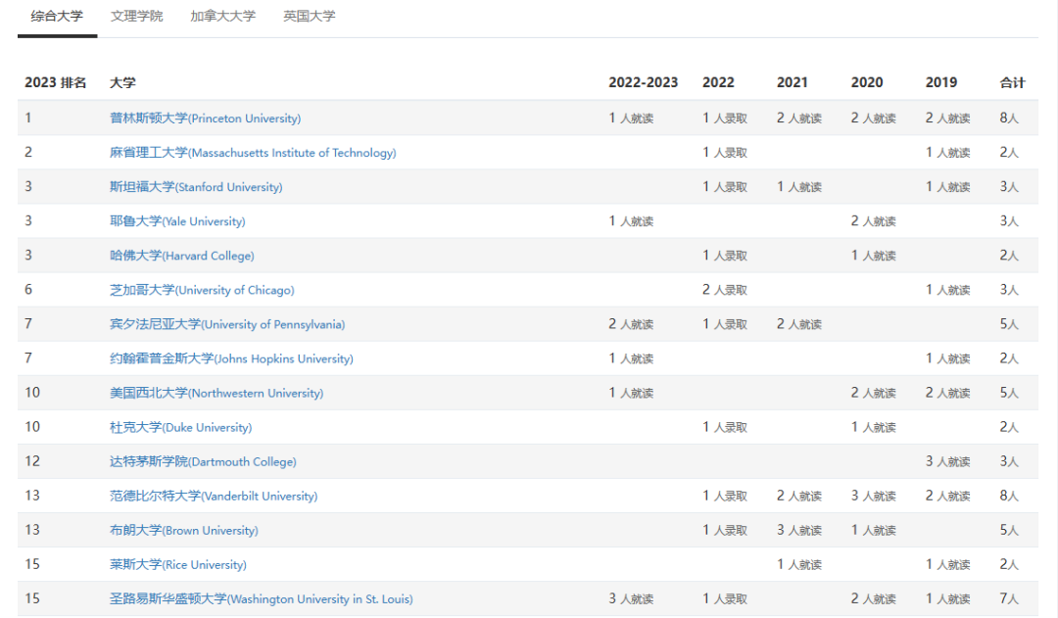This screenshot has width=1058, height=618.
Task: Click the University of Pennsylvania link
Action: [227, 324]
